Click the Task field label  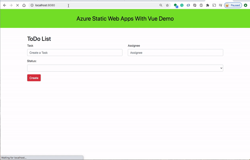30,46
